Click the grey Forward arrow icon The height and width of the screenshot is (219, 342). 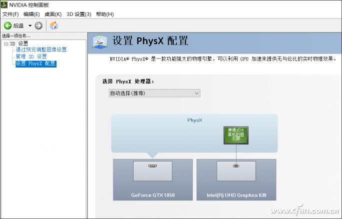[x=38, y=26]
